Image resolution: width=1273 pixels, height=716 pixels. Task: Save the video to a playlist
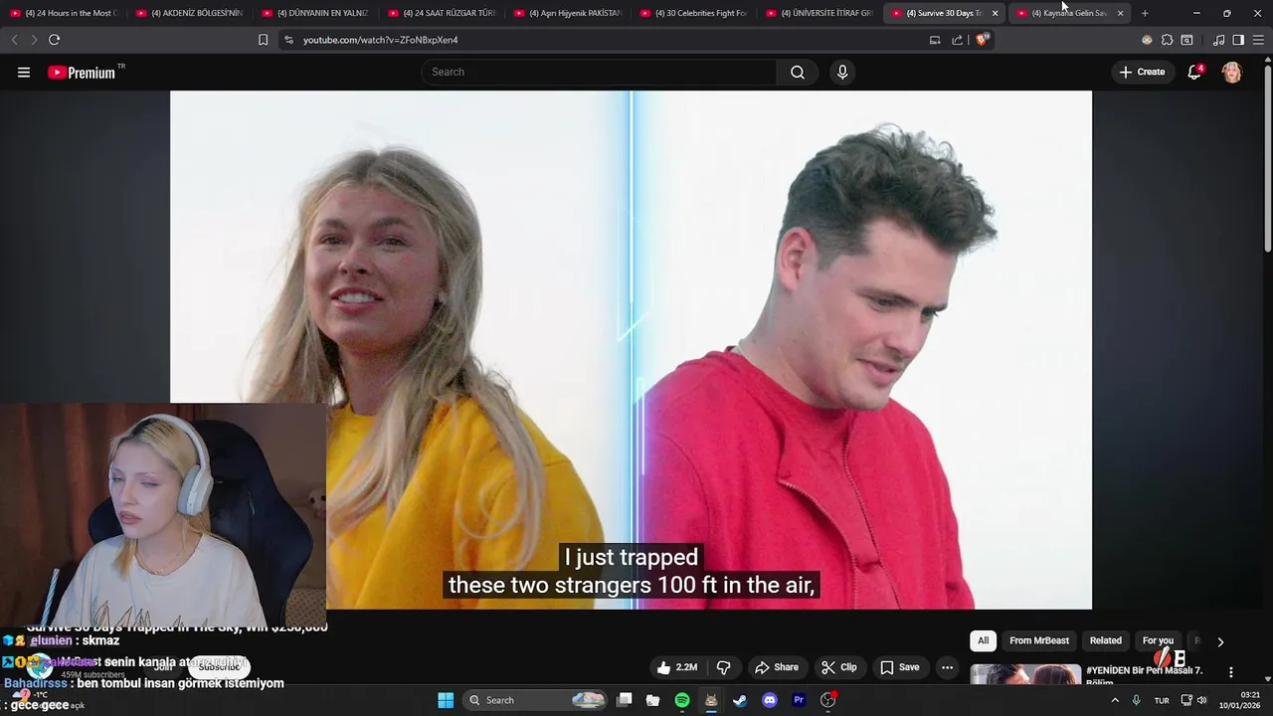point(899,667)
